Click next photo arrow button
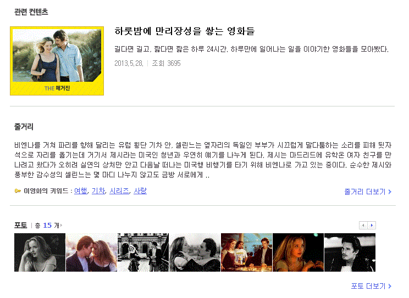 click(x=372, y=226)
